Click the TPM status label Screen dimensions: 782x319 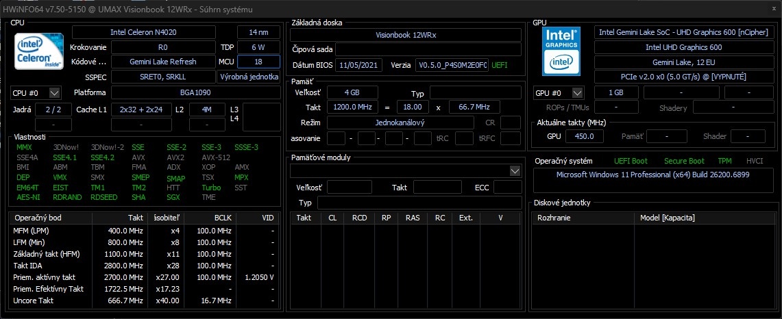[x=724, y=161]
